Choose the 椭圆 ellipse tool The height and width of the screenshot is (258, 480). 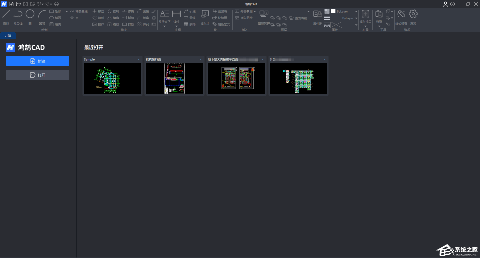coord(55,18)
